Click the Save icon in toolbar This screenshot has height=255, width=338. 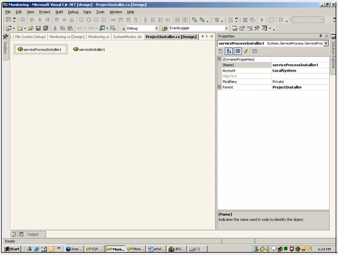tap(38, 29)
